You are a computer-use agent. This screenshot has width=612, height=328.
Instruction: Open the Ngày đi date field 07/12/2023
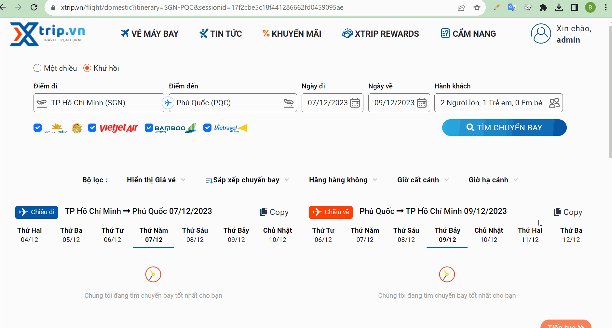tap(332, 103)
